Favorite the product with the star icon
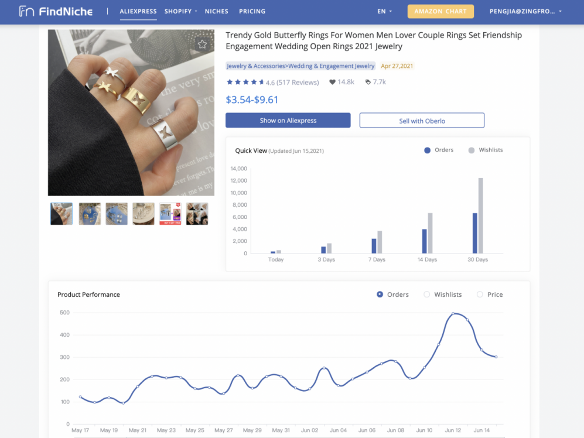This screenshot has height=438, width=584. point(202,45)
